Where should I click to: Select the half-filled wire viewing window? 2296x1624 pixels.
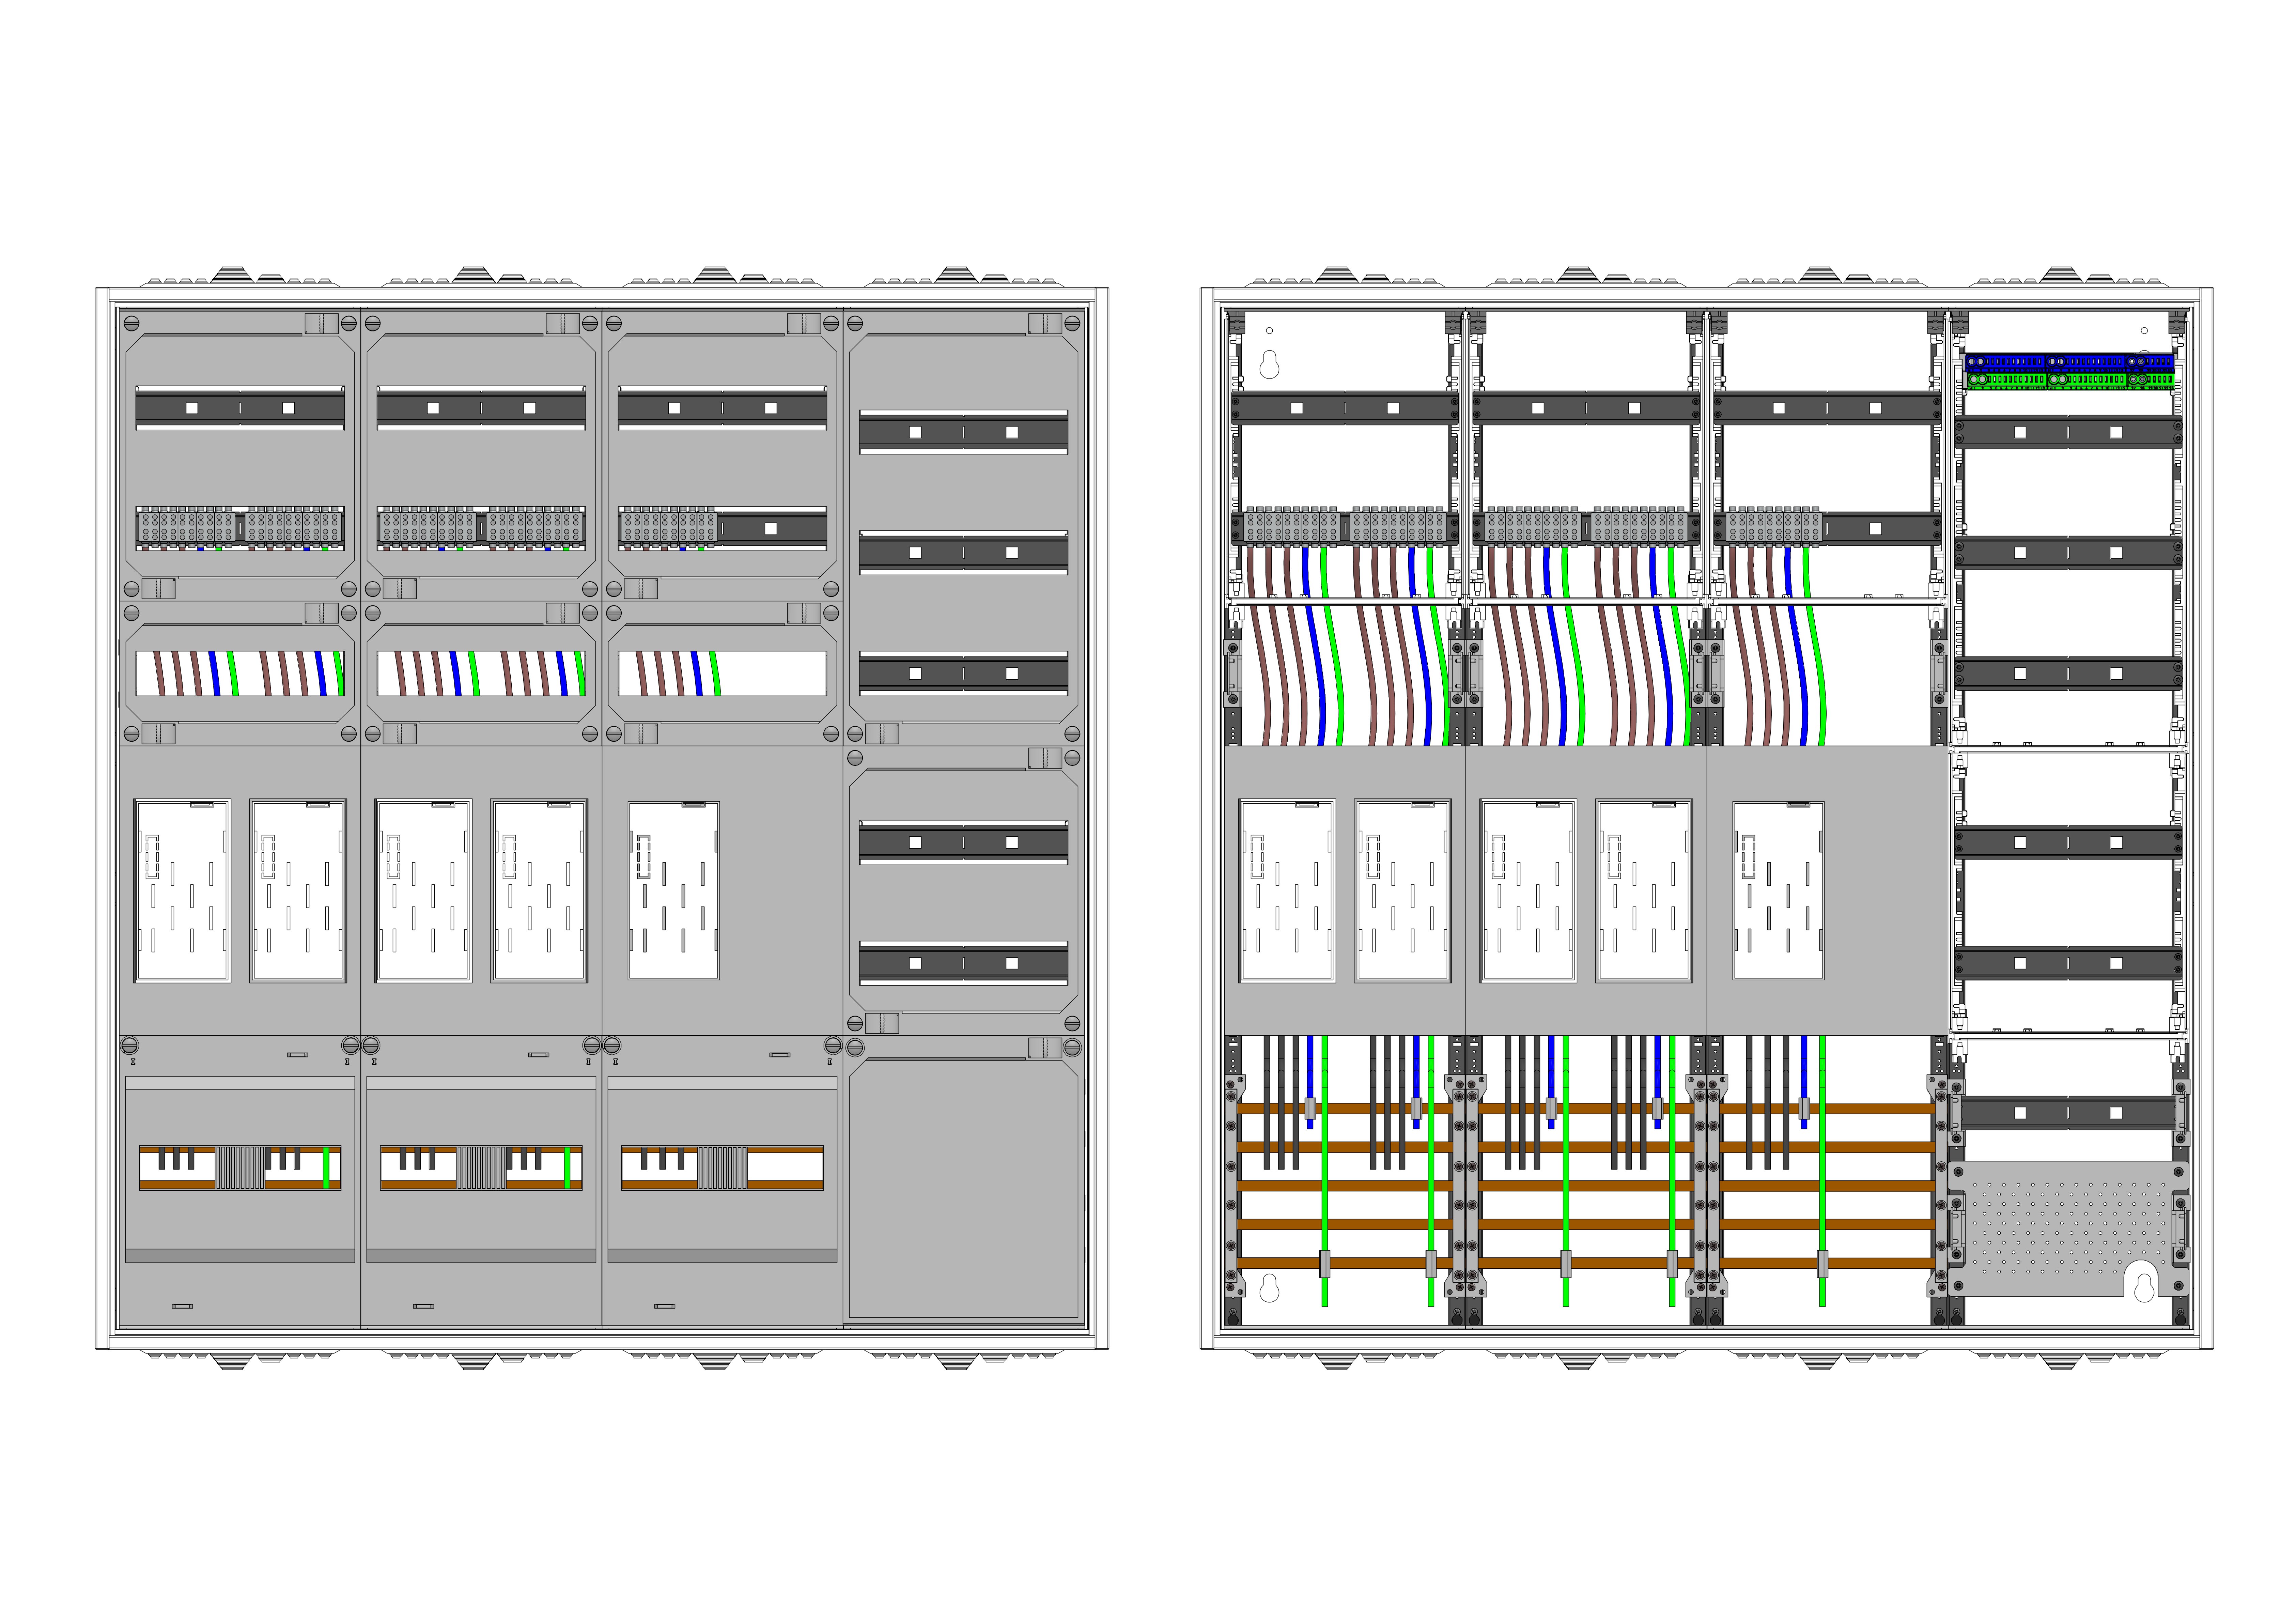[722, 673]
